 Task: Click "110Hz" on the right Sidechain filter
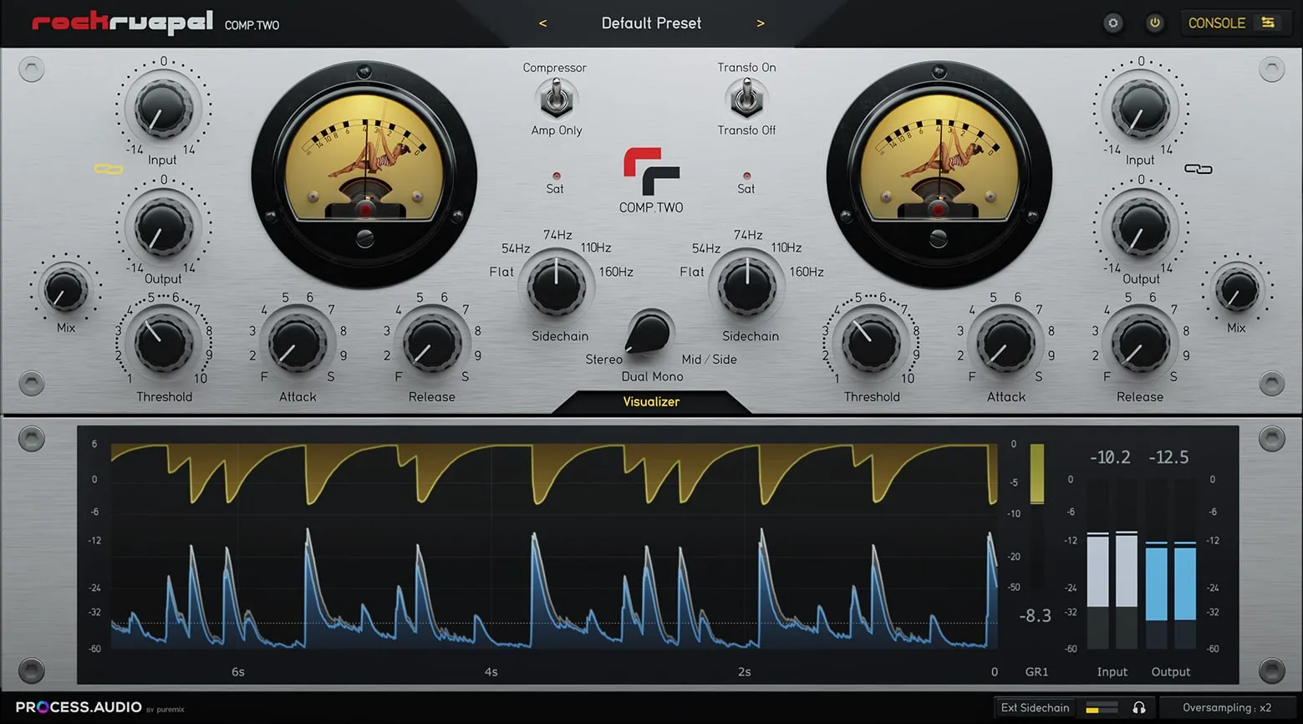786,247
